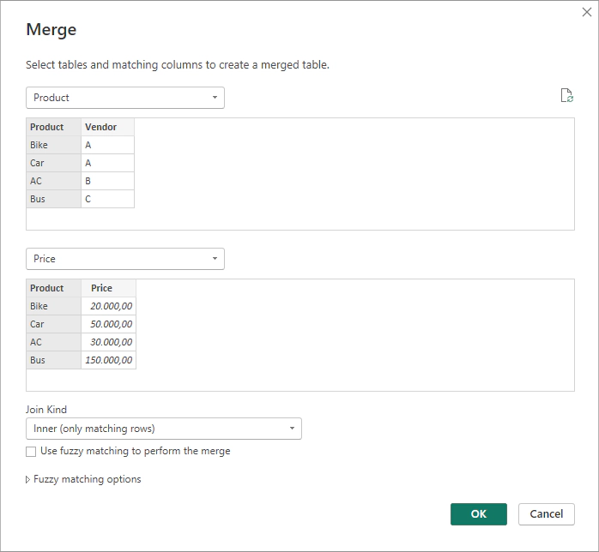The image size is (599, 552).
Task: Click Bike cell in first table
Action: (53, 145)
